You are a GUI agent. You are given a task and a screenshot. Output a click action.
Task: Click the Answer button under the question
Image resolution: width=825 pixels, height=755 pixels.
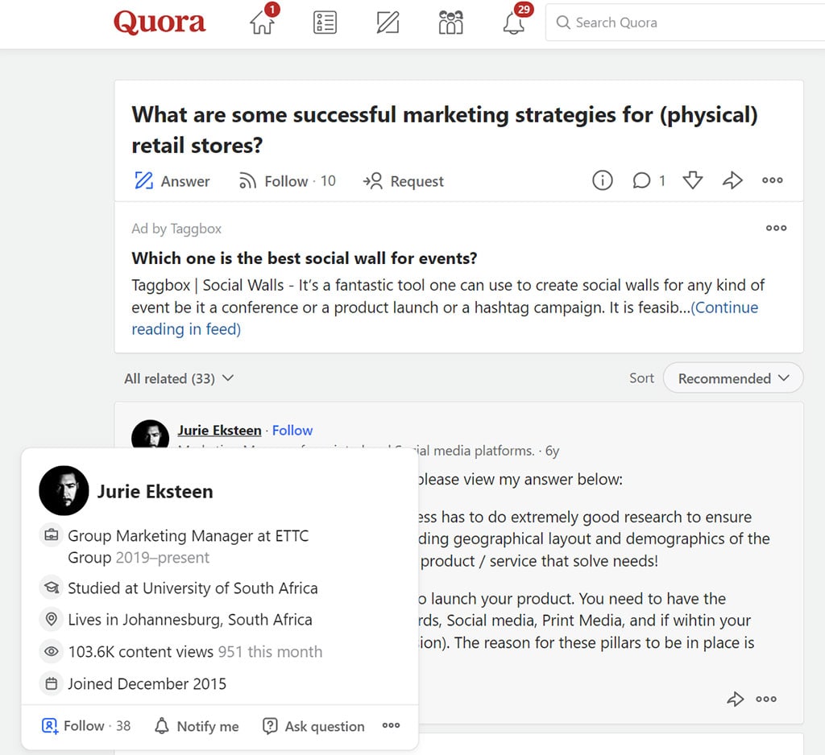[172, 181]
